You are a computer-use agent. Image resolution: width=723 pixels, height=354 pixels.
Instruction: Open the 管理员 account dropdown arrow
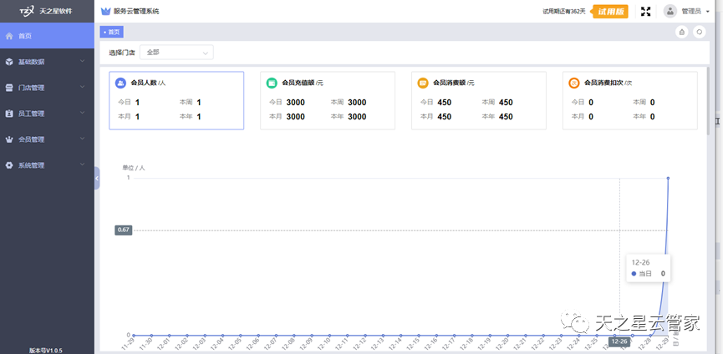tap(709, 12)
